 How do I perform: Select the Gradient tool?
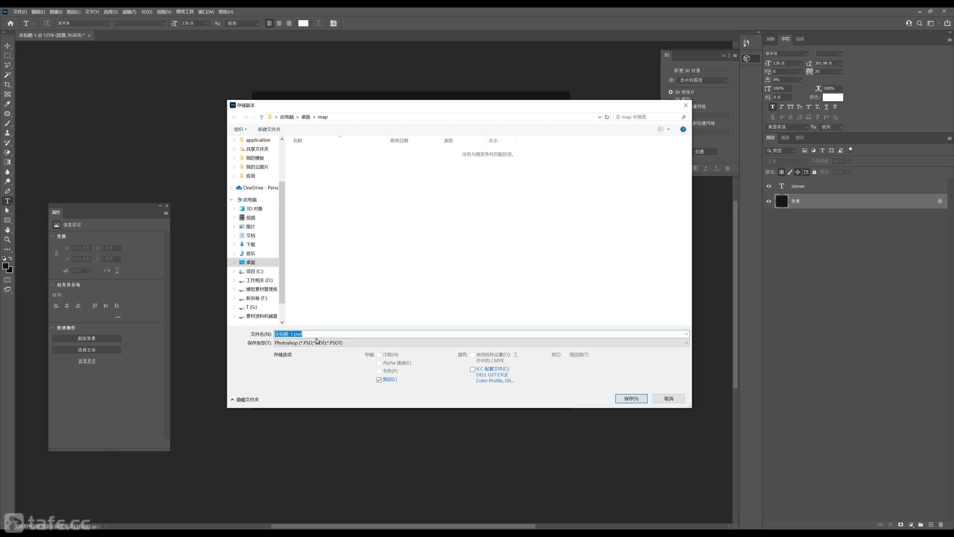[x=7, y=162]
